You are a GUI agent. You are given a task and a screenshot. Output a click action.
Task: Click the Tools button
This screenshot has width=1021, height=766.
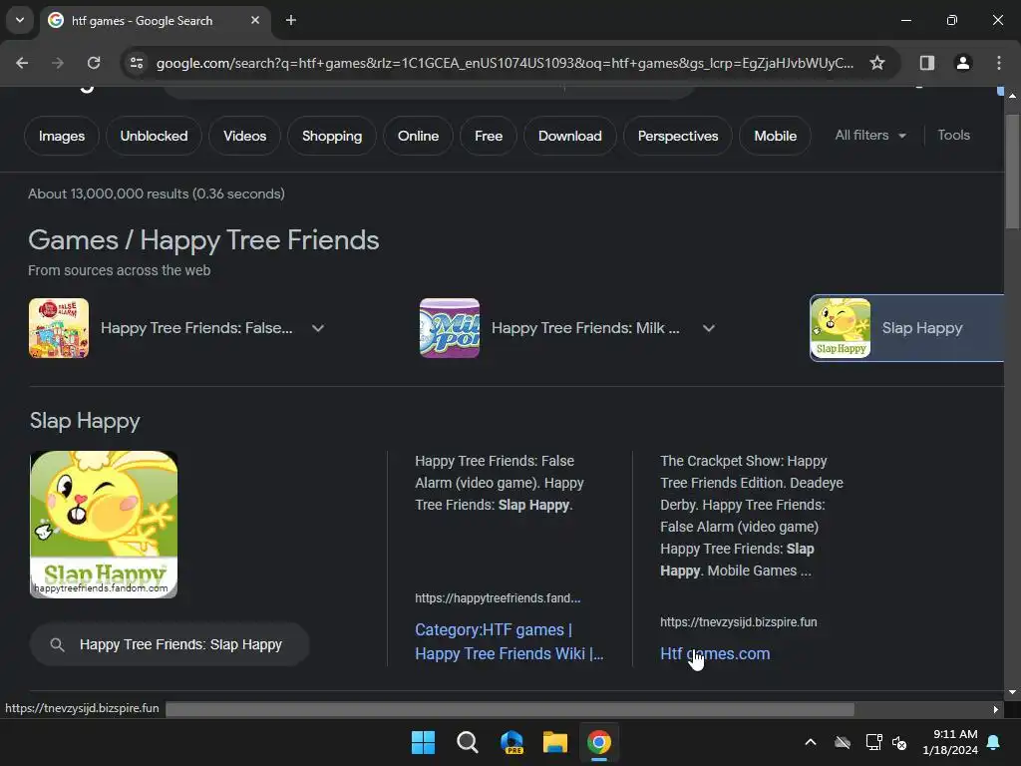[953, 135]
